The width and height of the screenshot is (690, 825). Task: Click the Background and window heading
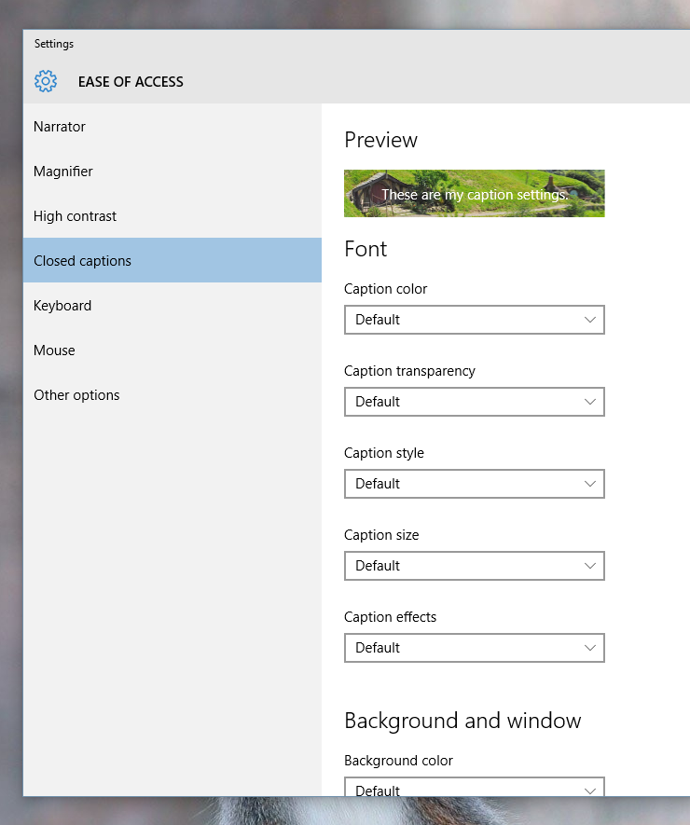click(x=462, y=721)
